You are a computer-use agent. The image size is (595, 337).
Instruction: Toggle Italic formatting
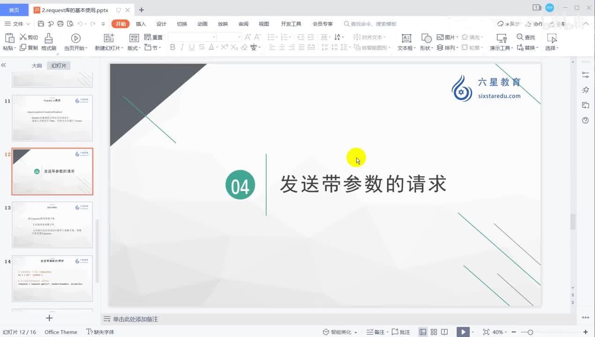click(x=182, y=47)
